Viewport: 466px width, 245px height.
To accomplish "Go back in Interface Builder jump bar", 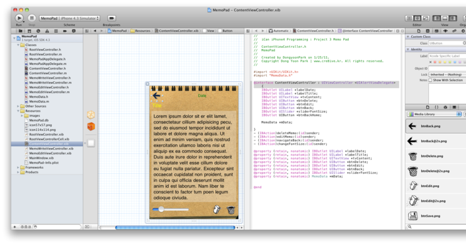I will 95,31.
